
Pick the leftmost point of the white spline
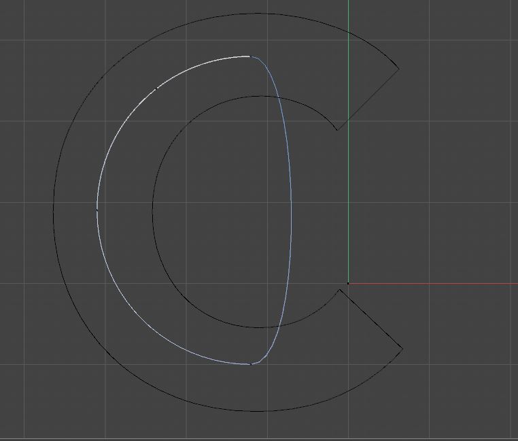point(97,210)
